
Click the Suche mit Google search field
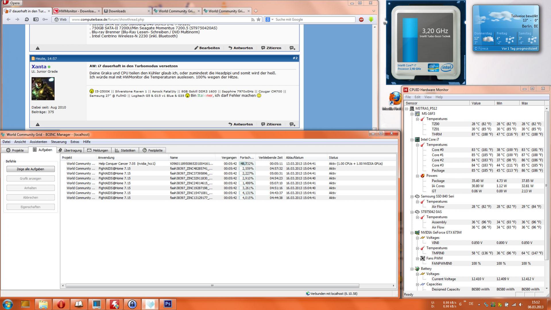pyautogui.click(x=314, y=20)
